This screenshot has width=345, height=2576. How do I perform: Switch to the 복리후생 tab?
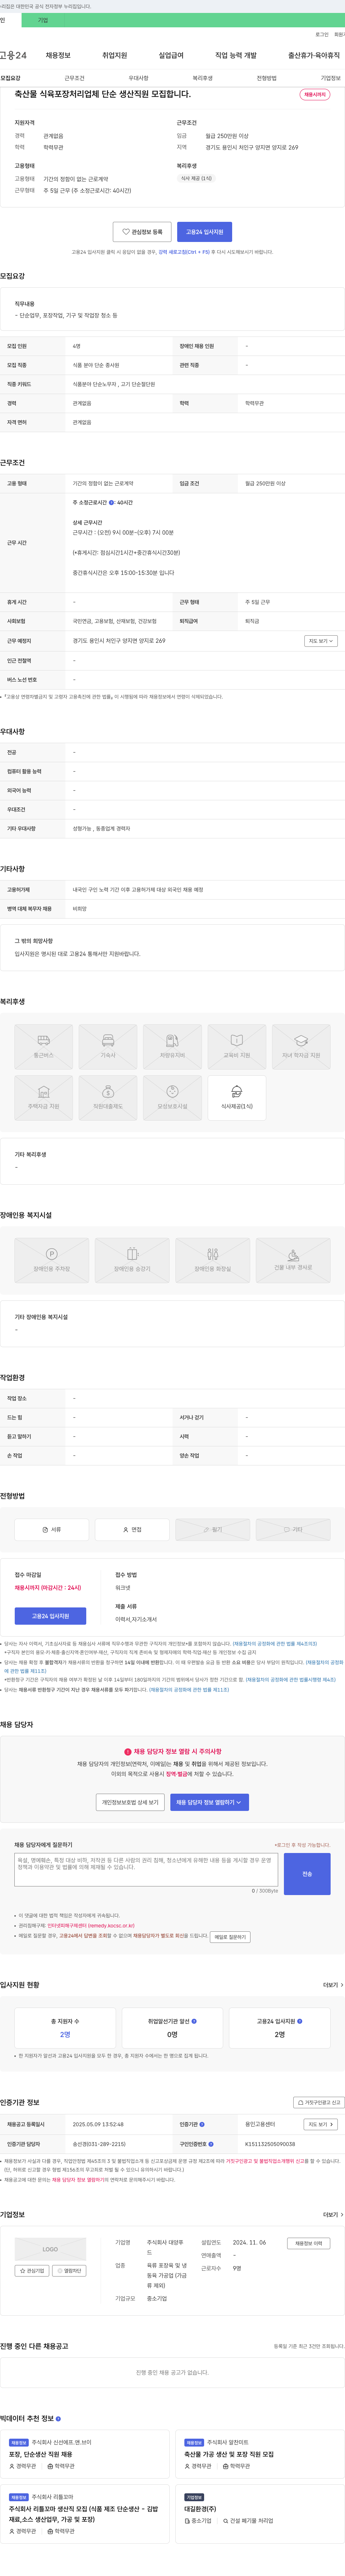click(203, 78)
